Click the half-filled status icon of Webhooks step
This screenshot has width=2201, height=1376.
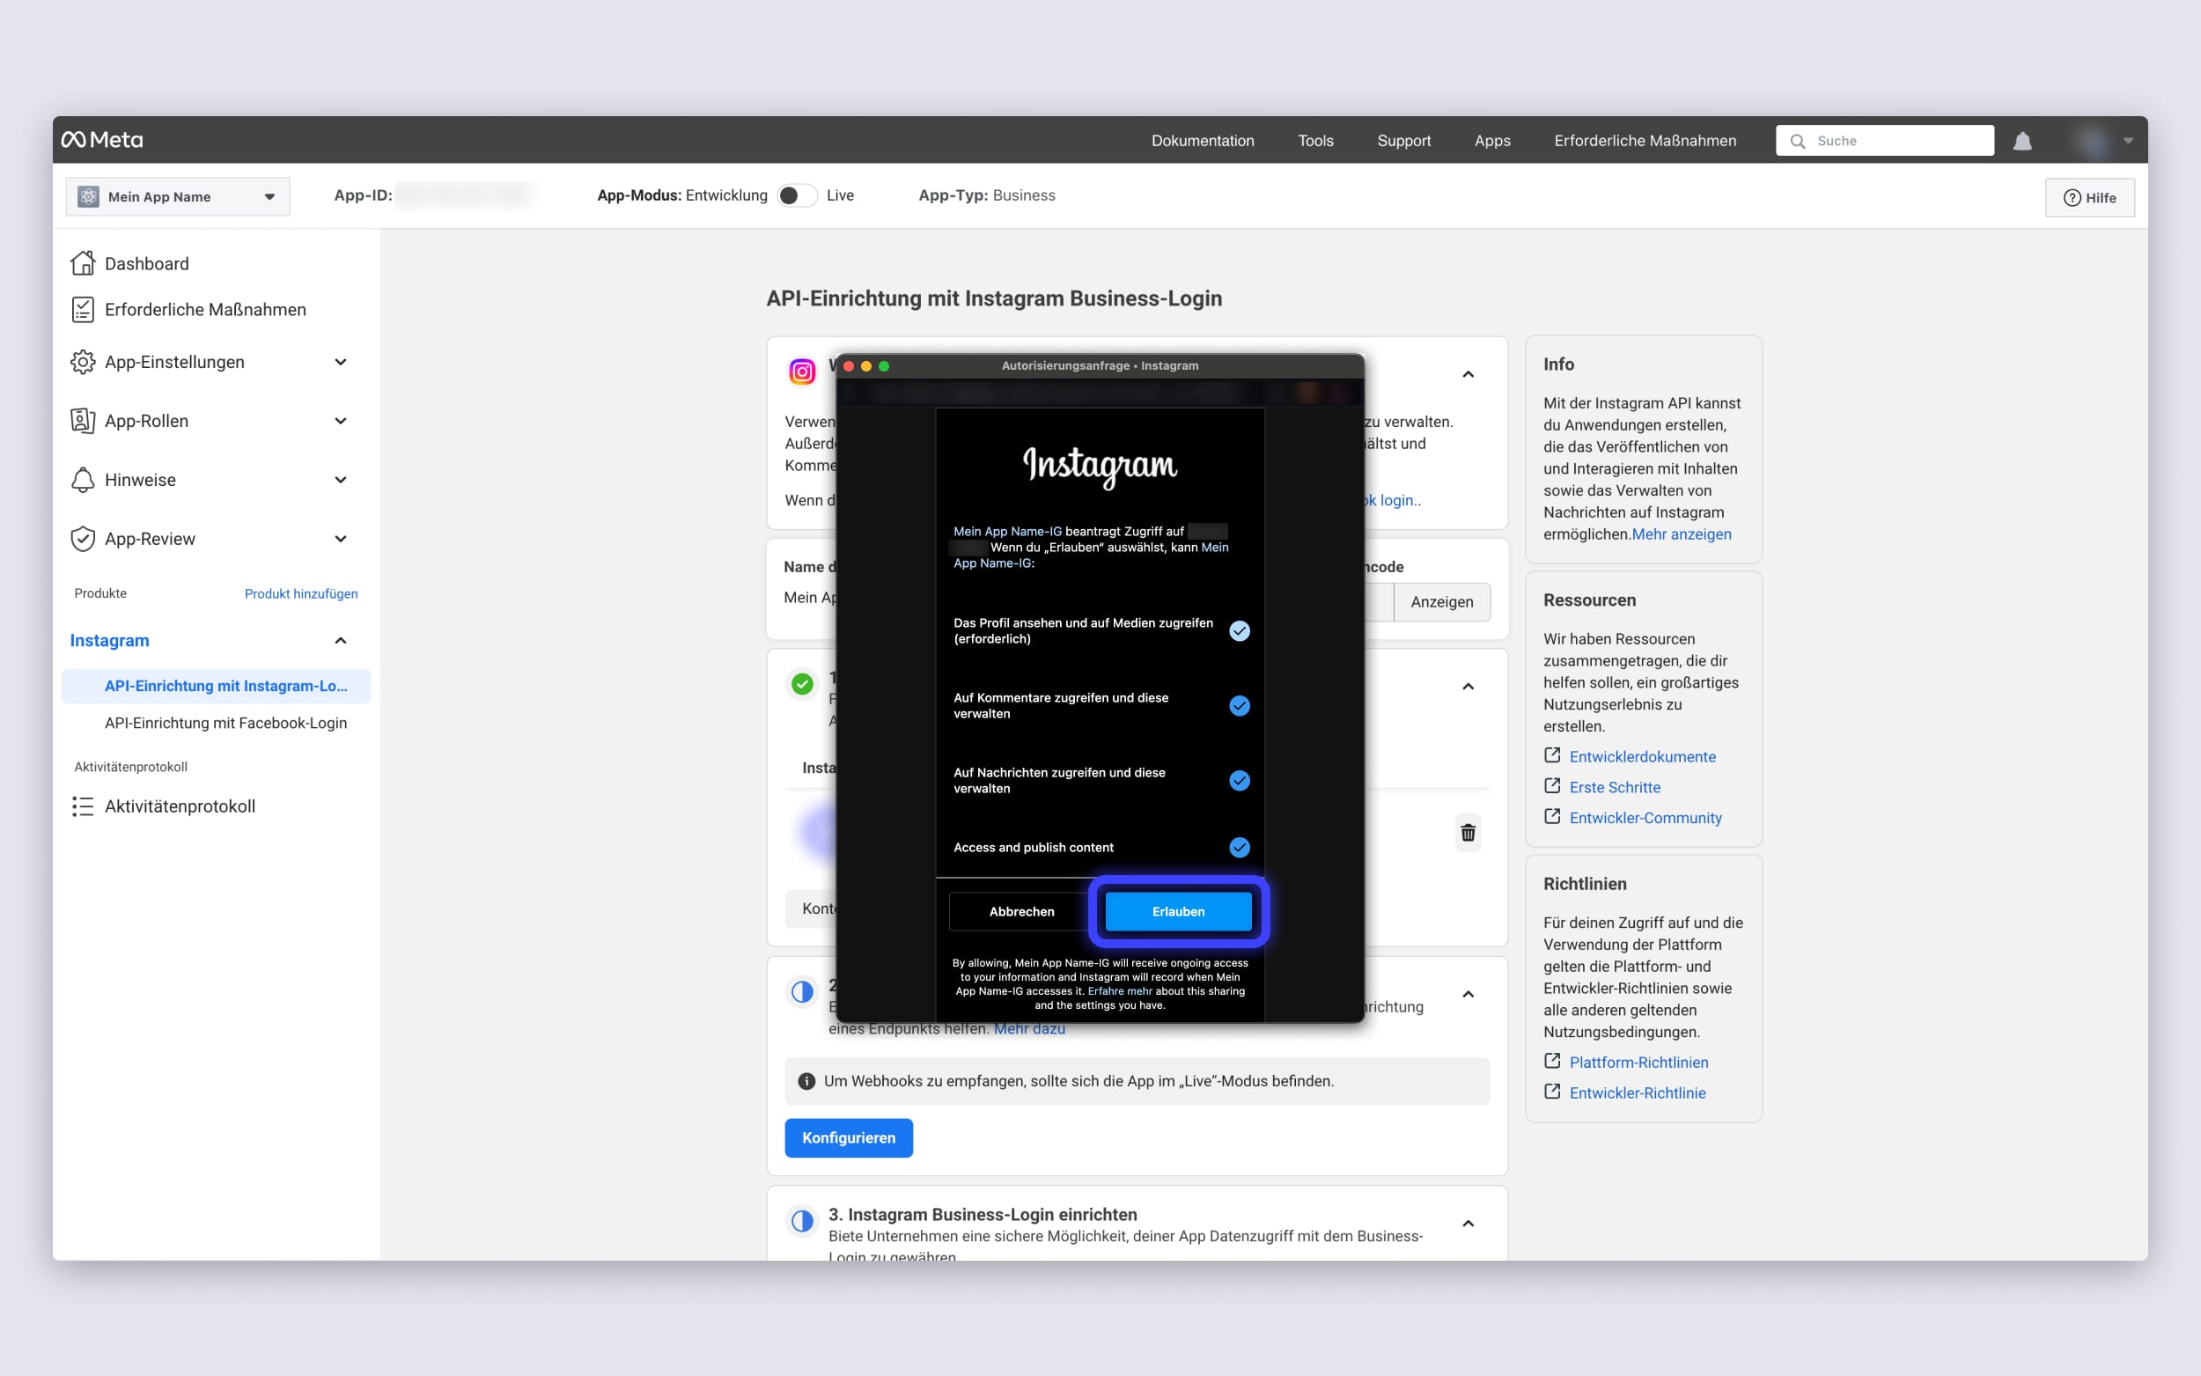(802, 991)
